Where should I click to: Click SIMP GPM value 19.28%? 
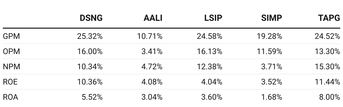pyautogui.click(x=270, y=36)
